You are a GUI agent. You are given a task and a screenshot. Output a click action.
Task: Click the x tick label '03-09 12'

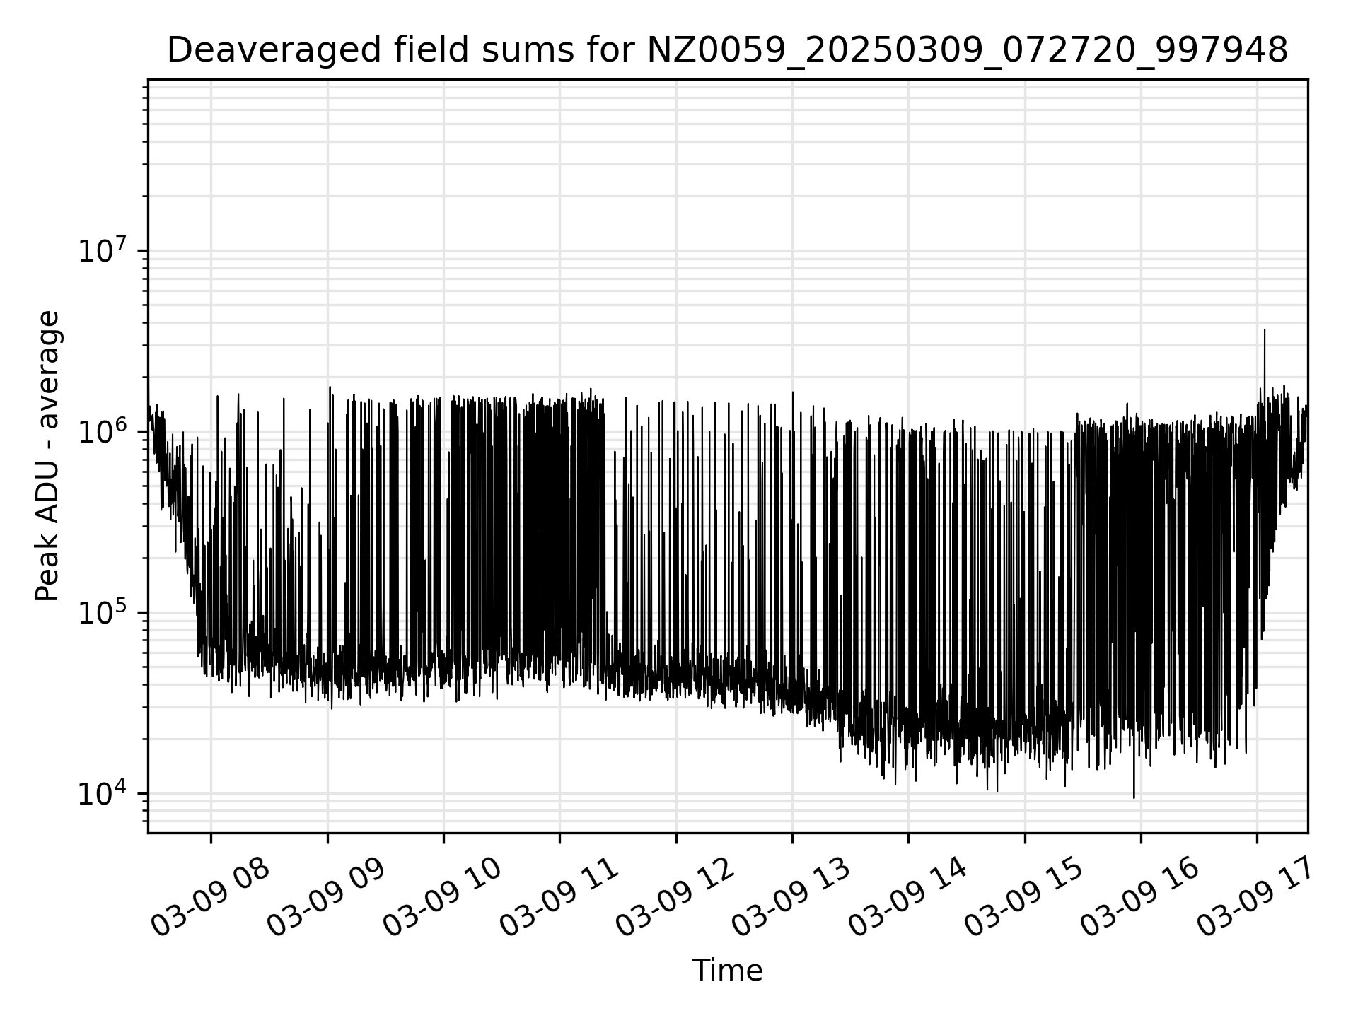[676, 898]
